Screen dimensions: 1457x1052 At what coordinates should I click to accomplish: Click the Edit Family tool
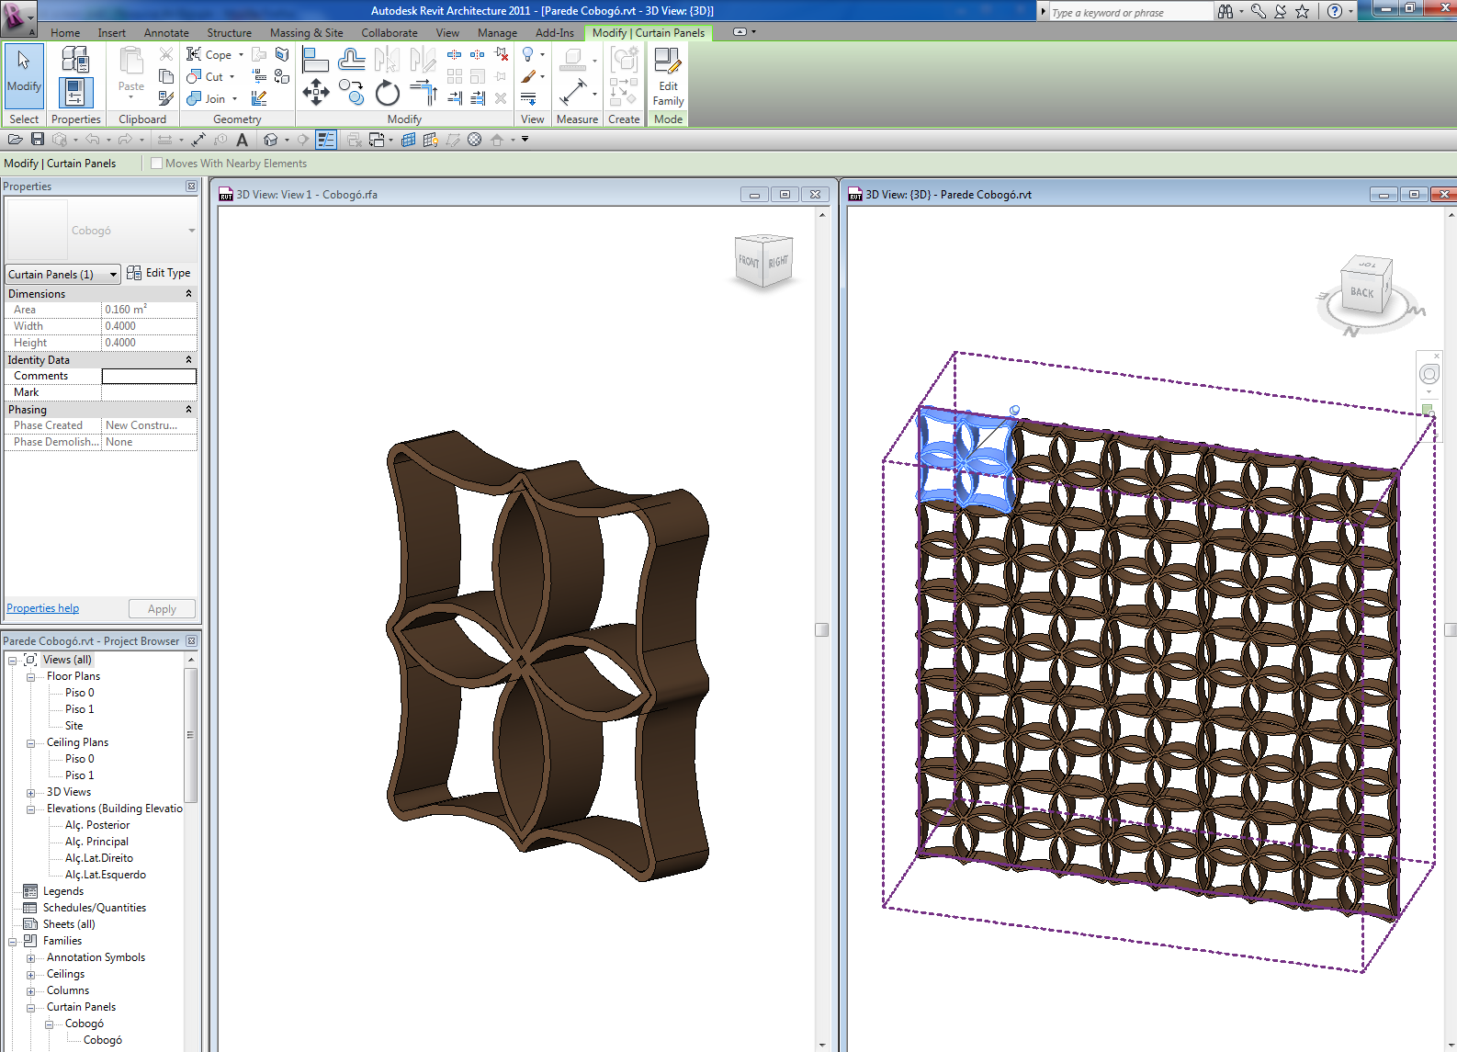pos(668,77)
